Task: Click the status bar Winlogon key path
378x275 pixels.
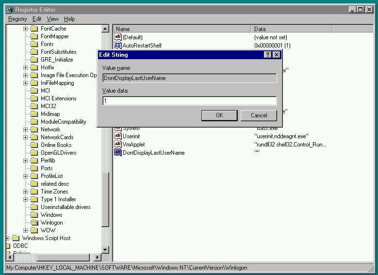Action: click(127, 268)
